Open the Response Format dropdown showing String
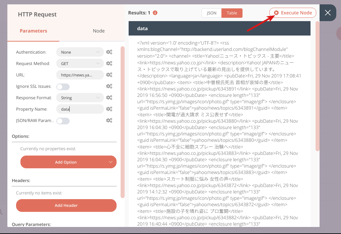 click(x=80, y=98)
